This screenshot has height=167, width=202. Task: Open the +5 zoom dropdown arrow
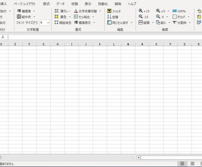168,11
